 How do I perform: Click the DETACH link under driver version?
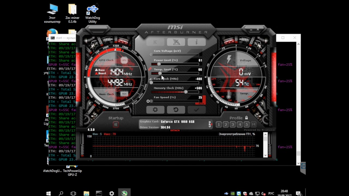click(x=175, y=130)
